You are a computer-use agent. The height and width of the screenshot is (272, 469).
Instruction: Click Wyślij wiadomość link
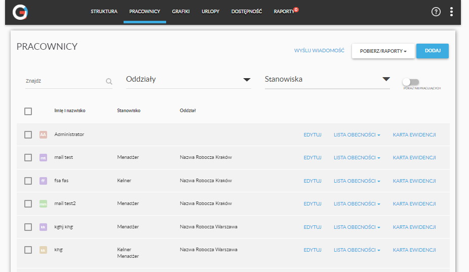pyautogui.click(x=319, y=51)
